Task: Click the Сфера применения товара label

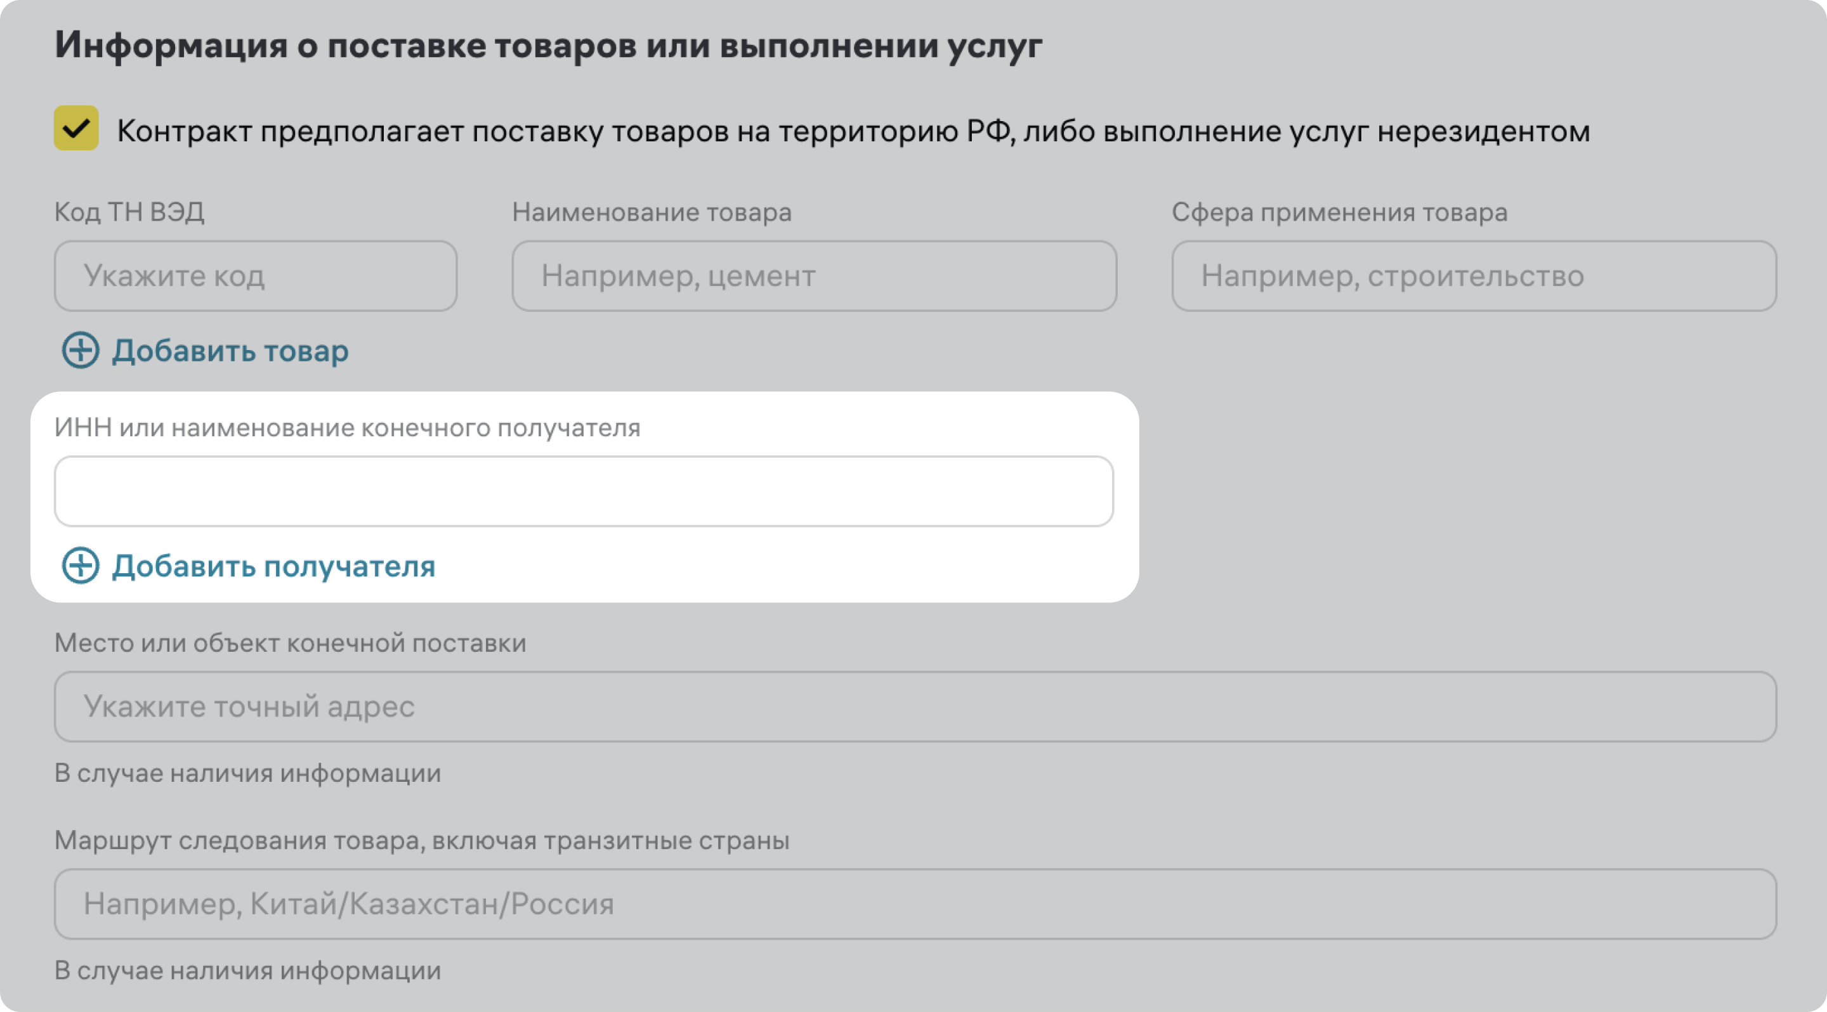Action: pos(1339,212)
